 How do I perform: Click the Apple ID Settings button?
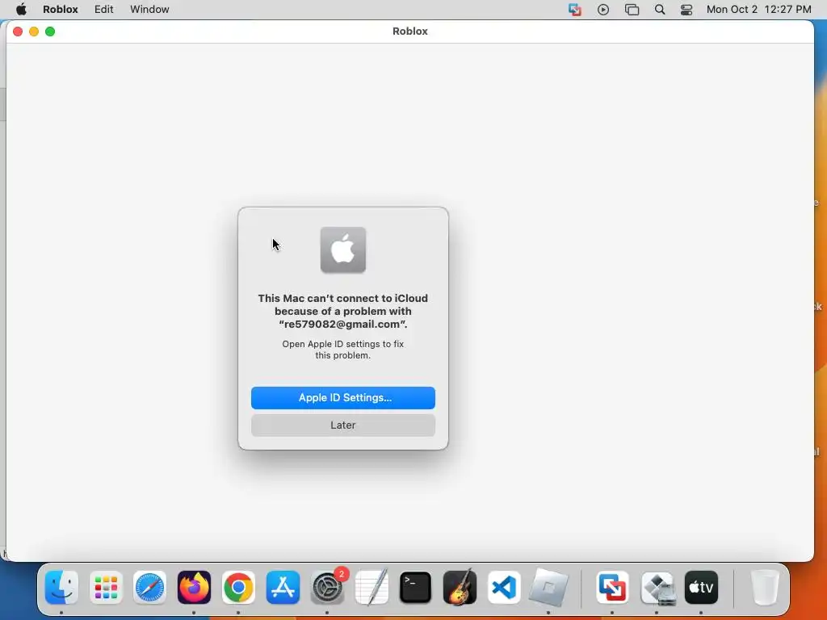point(342,397)
